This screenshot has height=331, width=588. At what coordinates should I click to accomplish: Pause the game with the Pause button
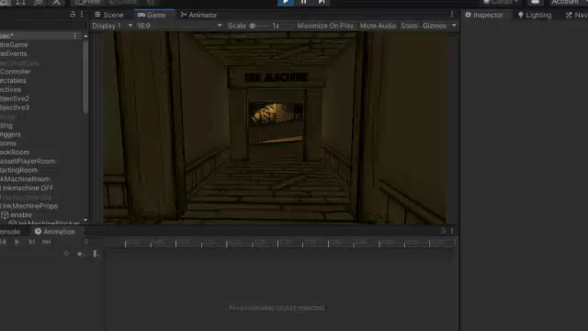click(303, 2)
